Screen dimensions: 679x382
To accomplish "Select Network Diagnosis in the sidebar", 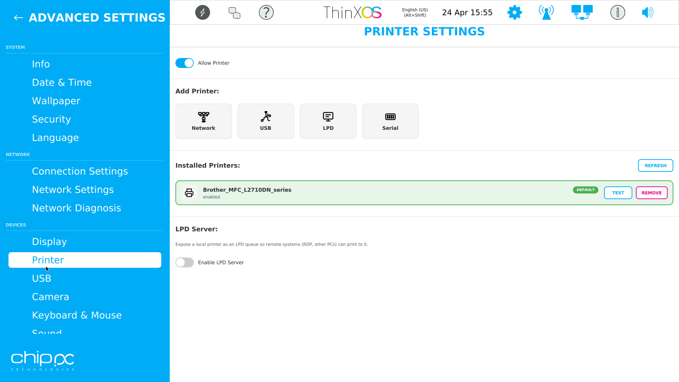I will [x=76, y=208].
